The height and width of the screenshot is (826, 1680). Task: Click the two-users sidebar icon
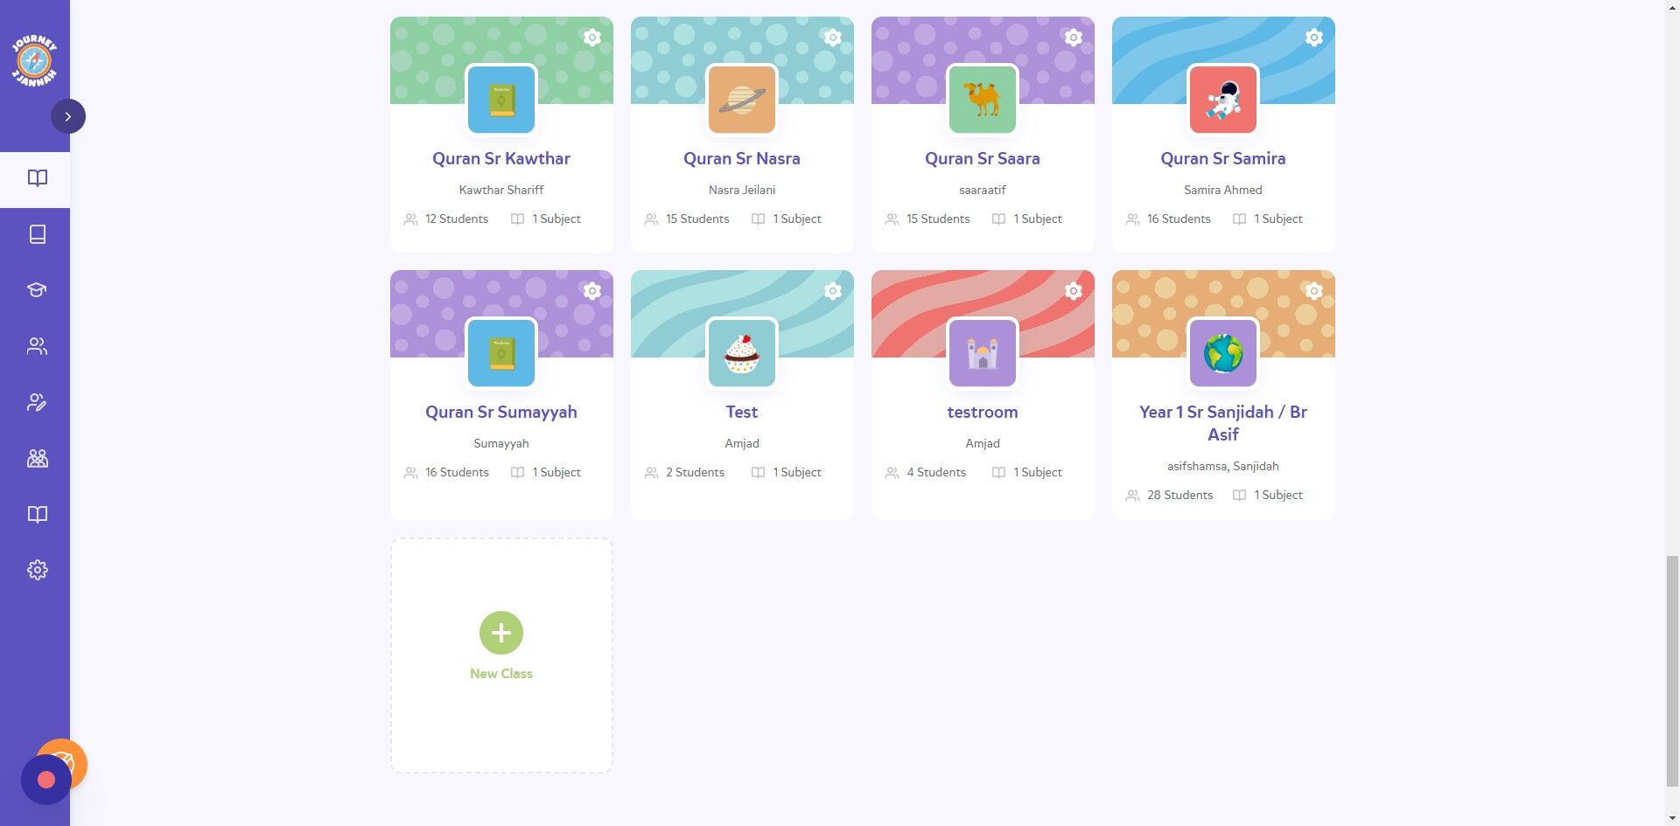pyautogui.click(x=37, y=346)
